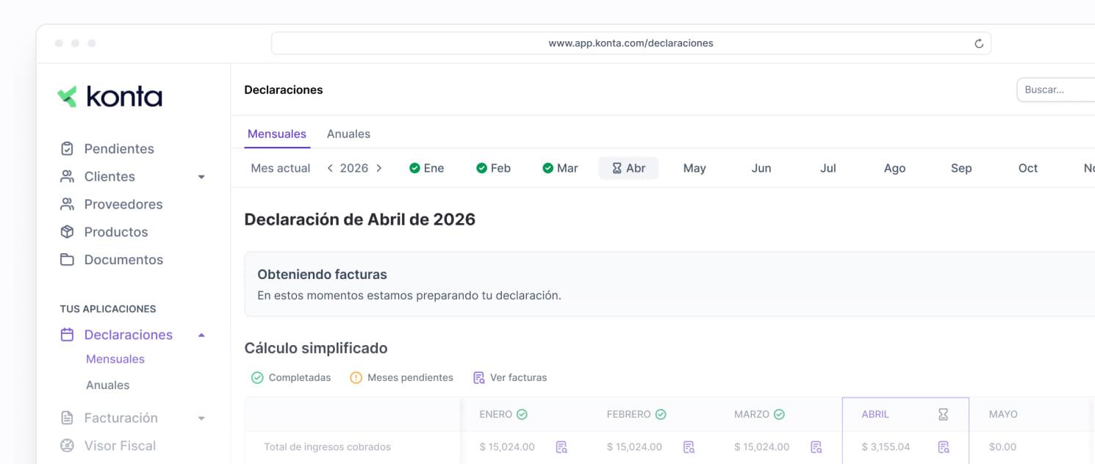View invoices icon in Abril column

(x=944, y=447)
